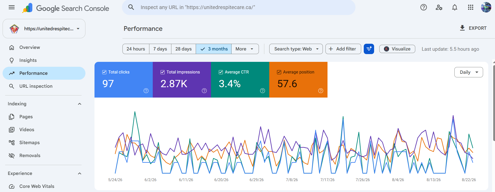Click the Inspect any URL search field
The height and width of the screenshot is (192, 495).
(239, 7)
